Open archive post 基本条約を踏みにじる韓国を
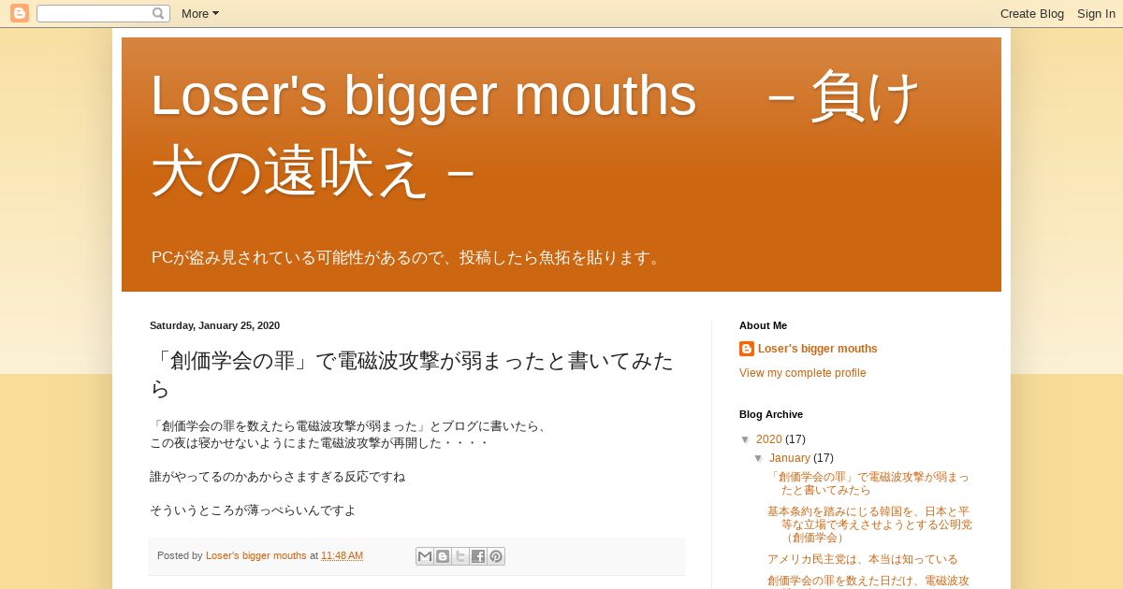The width and height of the screenshot is (1123, 589). tap(869, 524)
